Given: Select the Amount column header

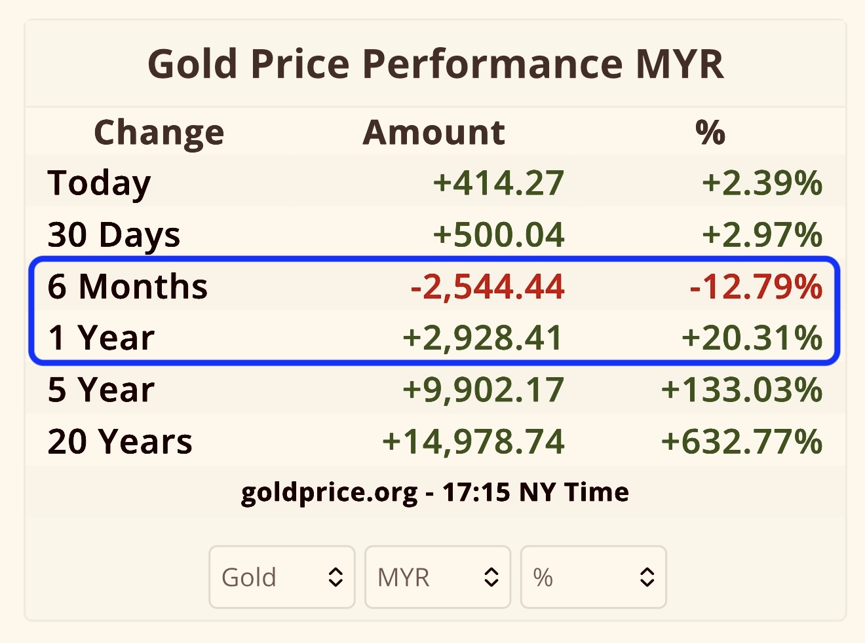Looking at the screenshot, I should point(434,132).
